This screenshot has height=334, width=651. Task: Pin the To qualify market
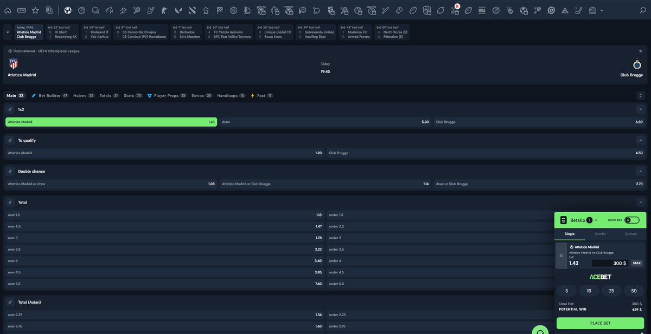click(10, 140)
